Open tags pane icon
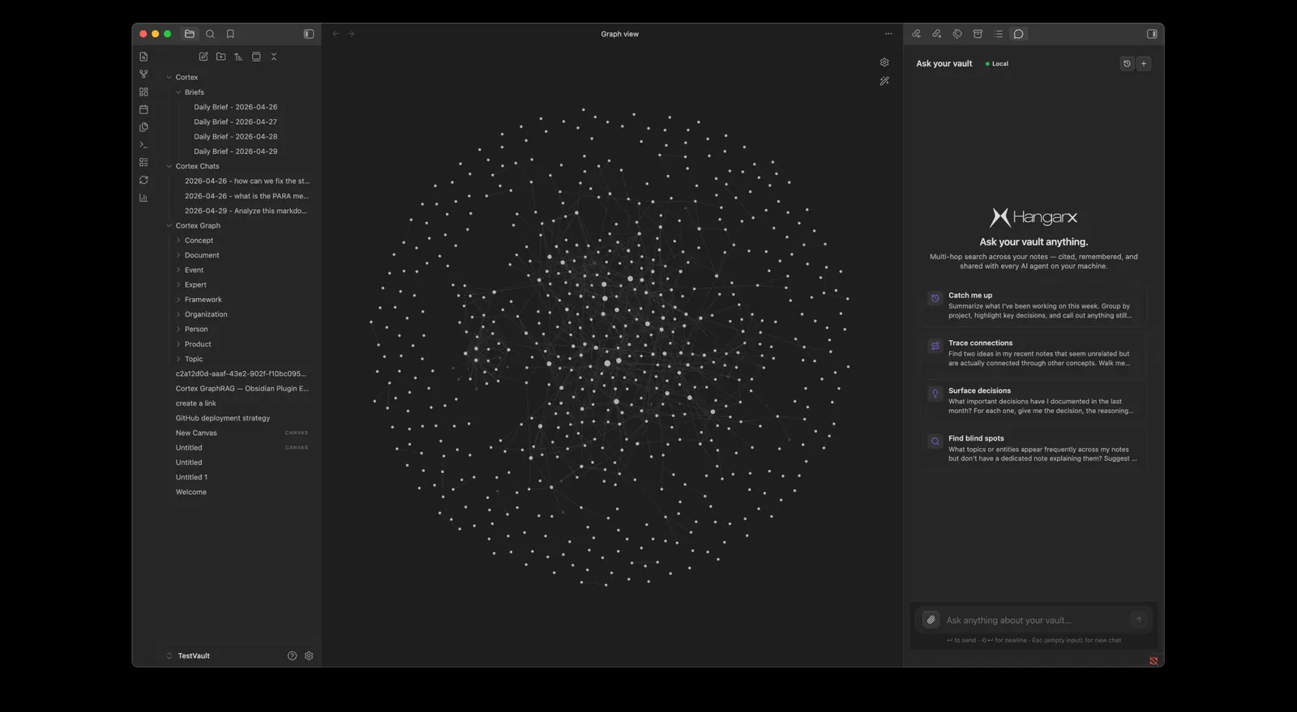 957,34
